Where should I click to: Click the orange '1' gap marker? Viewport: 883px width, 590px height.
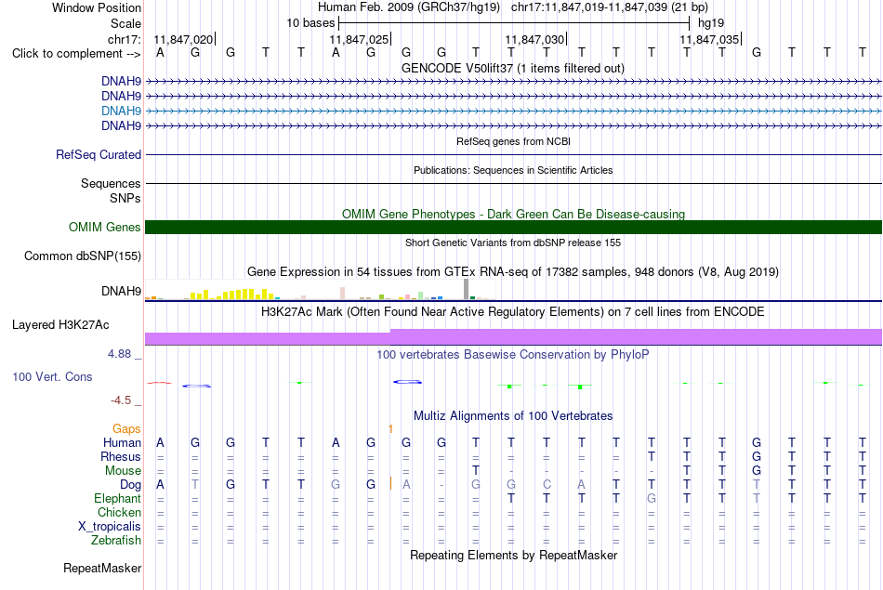click(390, 429)
